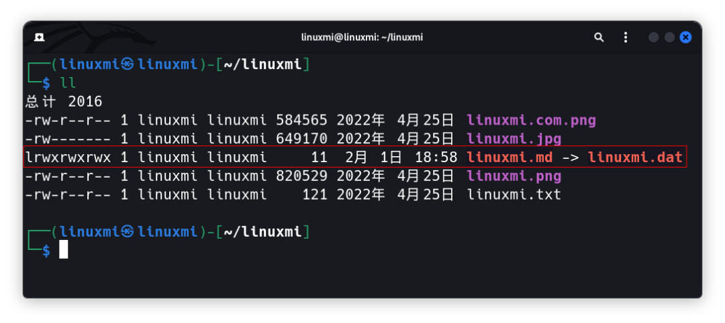Click the ~/linuxmi path in the bottom prompt

(x=262, y=232)
